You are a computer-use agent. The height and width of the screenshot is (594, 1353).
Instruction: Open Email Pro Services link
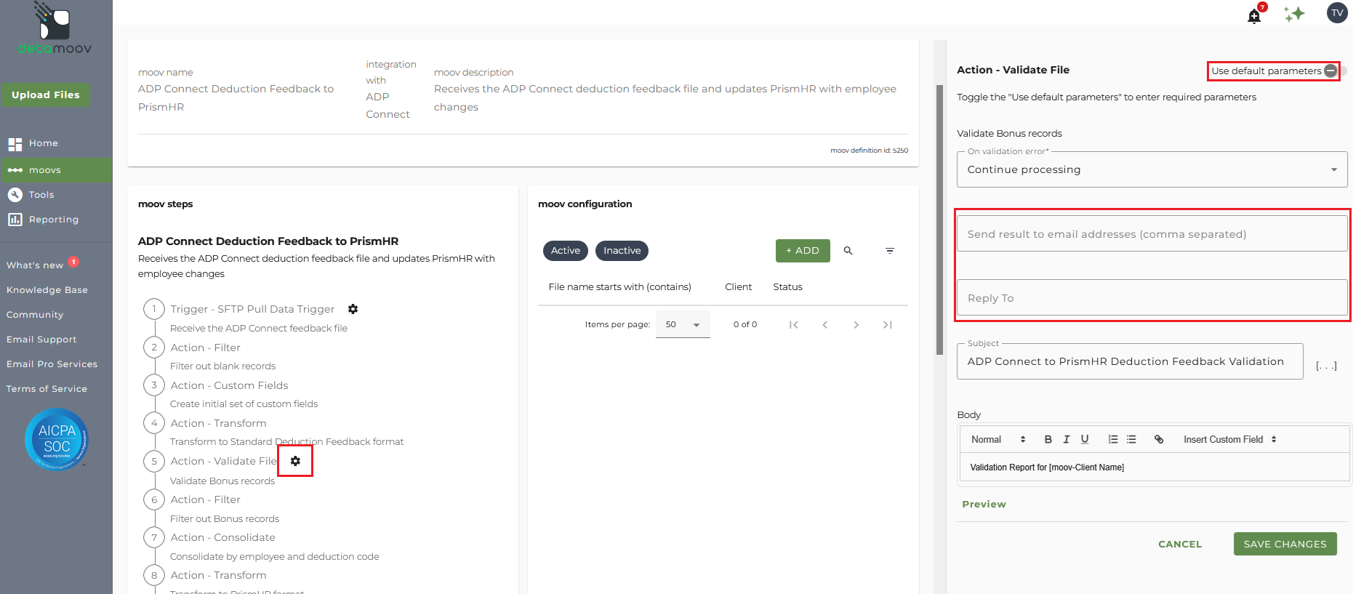[x=52, y=364]
